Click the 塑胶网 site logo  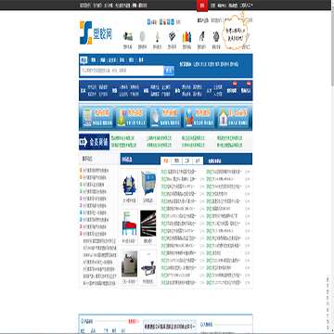96,32
